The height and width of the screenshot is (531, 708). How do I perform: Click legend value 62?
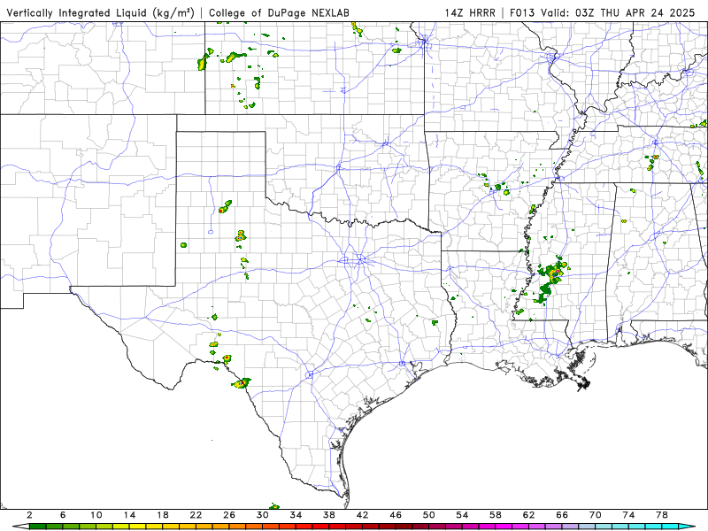tap(528, 515)
